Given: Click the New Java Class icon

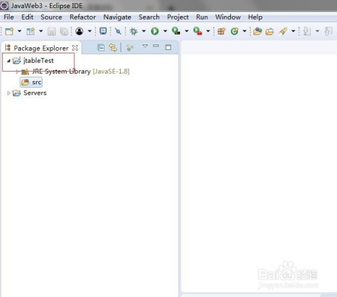Looking at the screenshot, I should (x=235, y=31).
